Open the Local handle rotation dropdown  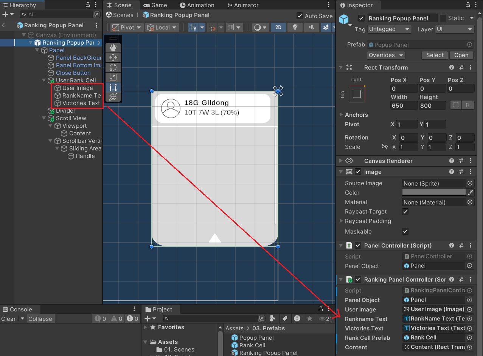(x=162, y=27)
